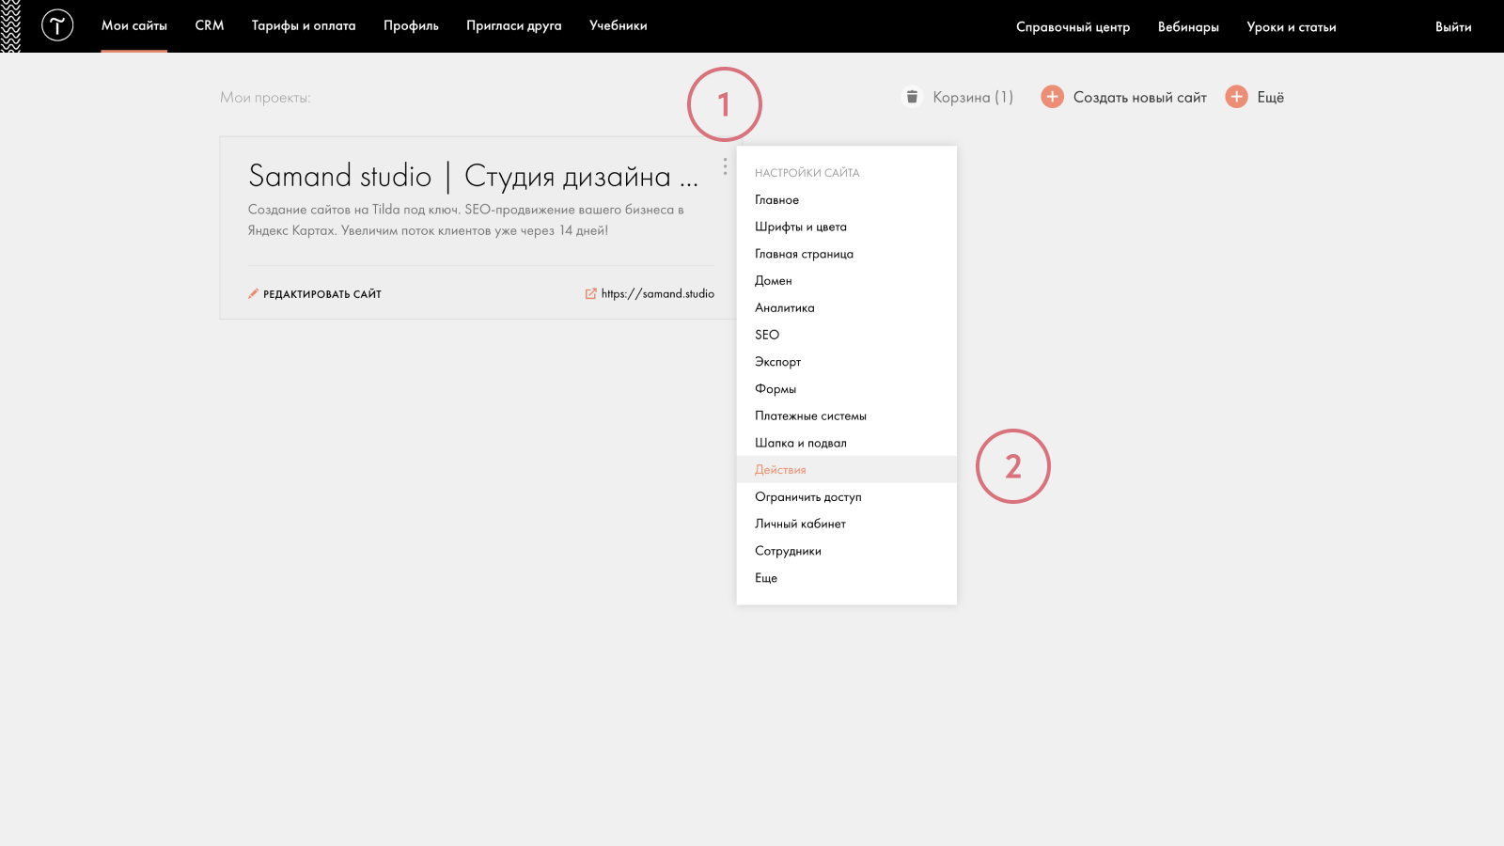This screenshot has width=1504, height=846.
Task: Open the Samand studio project title
Action: pos(473,176)
